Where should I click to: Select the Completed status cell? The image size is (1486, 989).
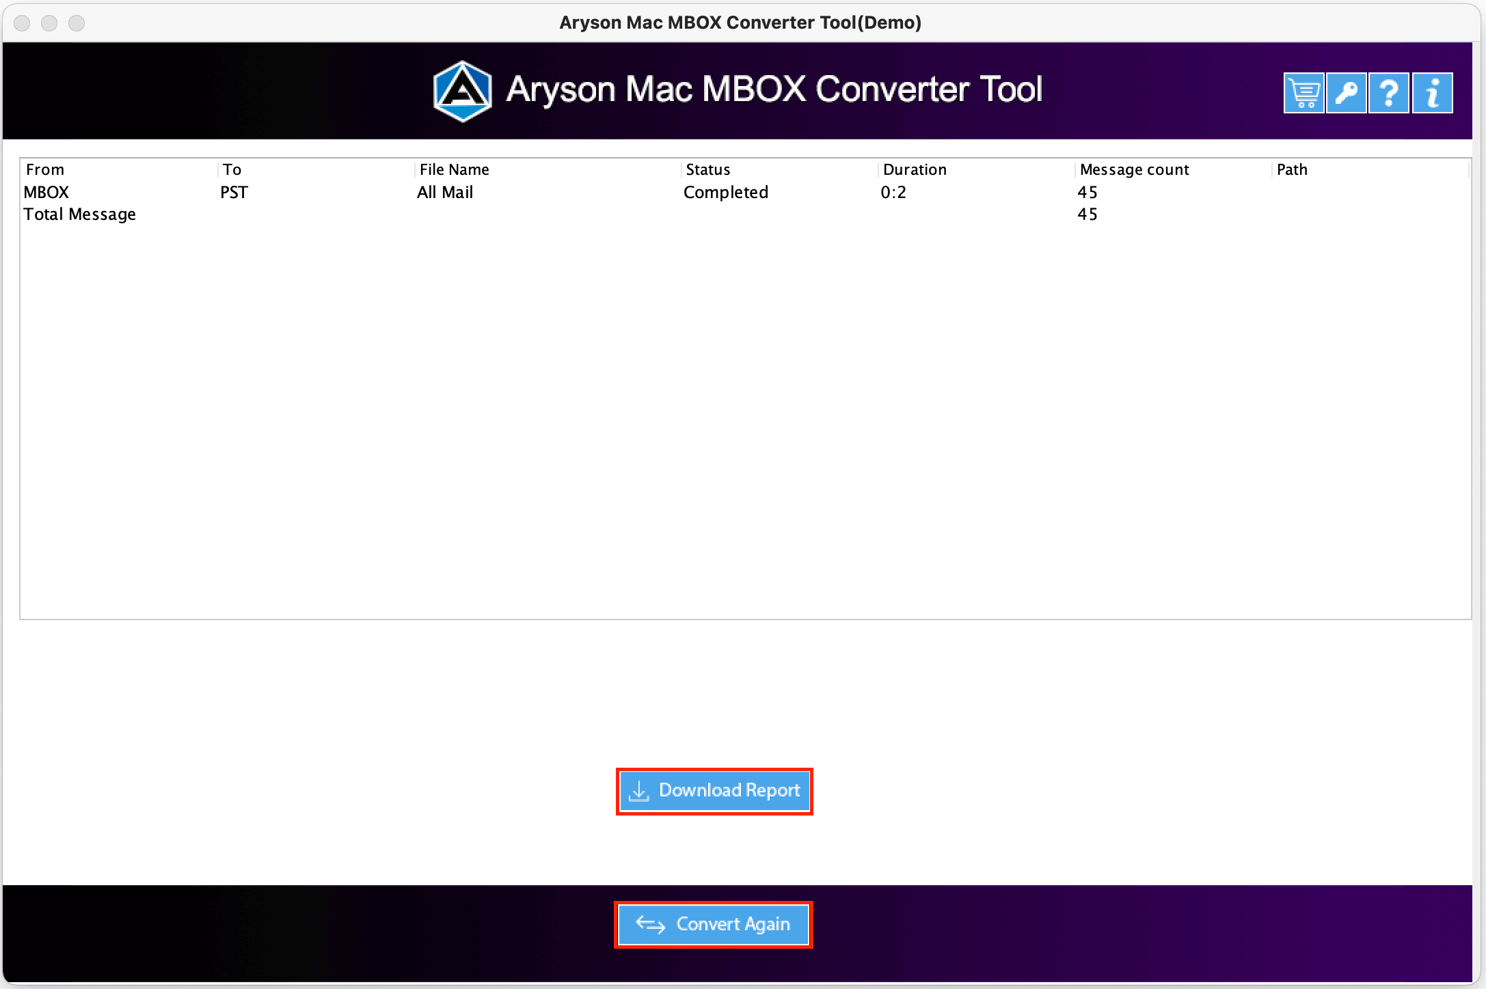click(x=726, y=192)
